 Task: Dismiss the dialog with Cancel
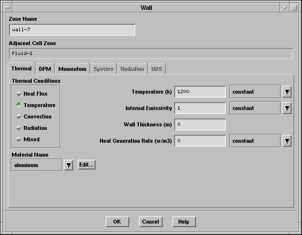[150, 222]
